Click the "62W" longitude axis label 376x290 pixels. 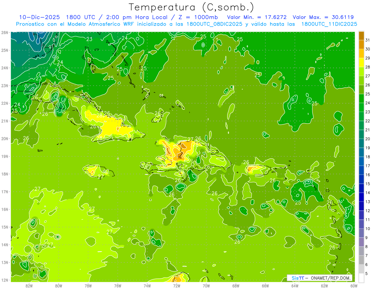click(324, 286)
